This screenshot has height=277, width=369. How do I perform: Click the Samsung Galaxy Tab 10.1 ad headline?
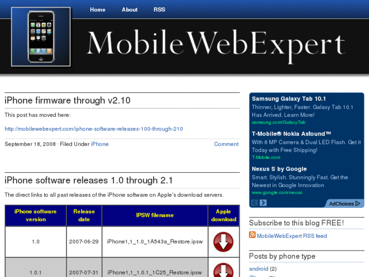289,99
